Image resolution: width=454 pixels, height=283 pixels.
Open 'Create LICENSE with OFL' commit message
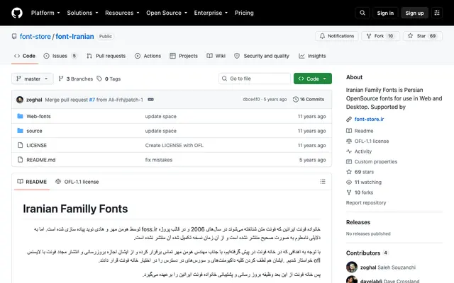point(175,145)
